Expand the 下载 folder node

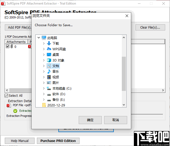[44, 43]
